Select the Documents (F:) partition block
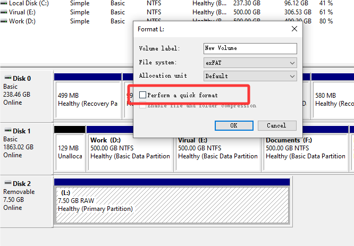354x246 pixels. point(306,152)
